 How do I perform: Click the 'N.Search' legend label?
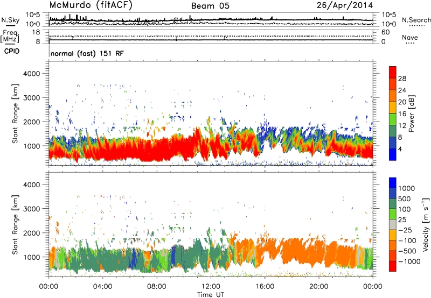pos(416,20)
